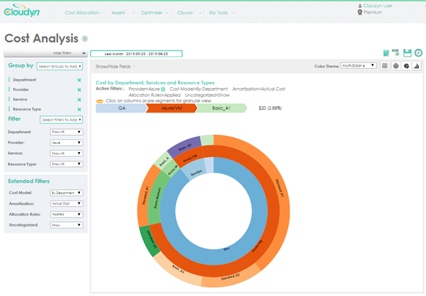Click the Last month date range field
This screenshot has height=296, width=426.
point(136,54)
